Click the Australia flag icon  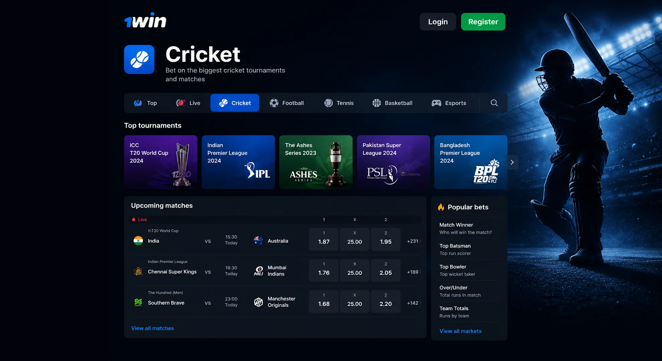point(258,241)
